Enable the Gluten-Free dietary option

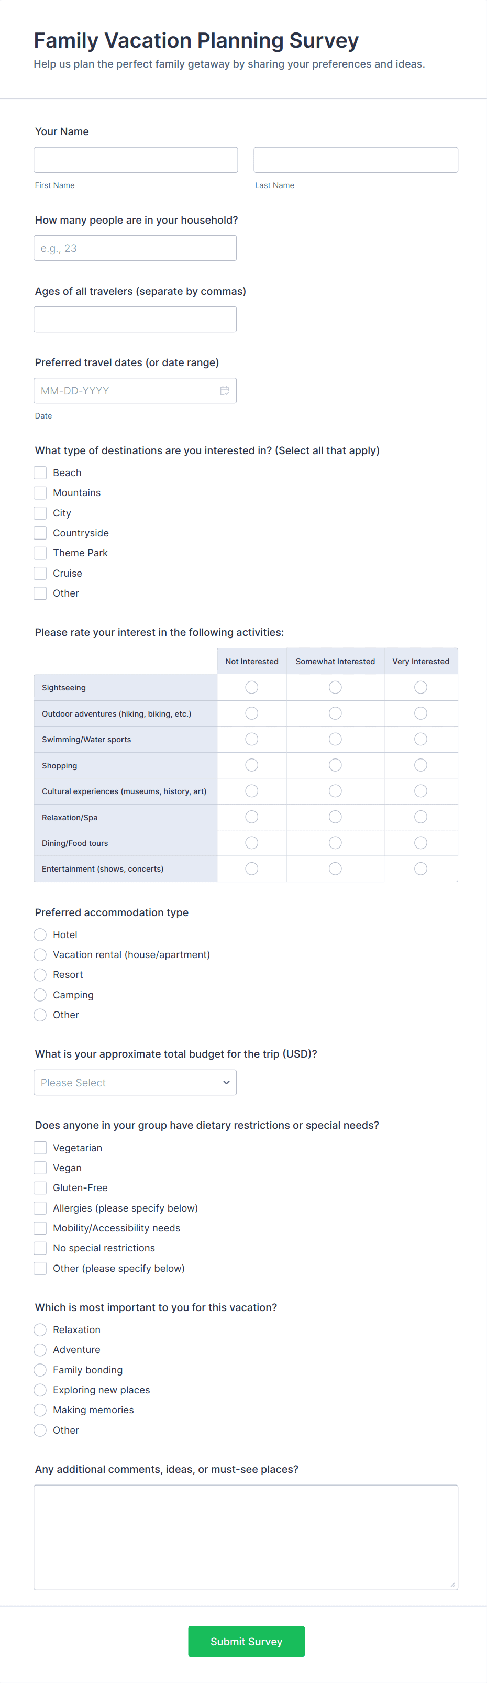[x=40, y=1188]
